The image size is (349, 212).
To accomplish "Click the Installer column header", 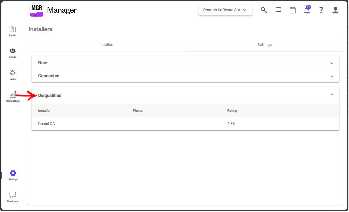I will click(45, 111).
